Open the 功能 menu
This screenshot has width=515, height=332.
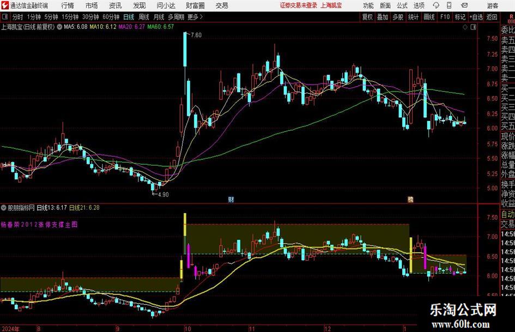click(x=368, y=5)
